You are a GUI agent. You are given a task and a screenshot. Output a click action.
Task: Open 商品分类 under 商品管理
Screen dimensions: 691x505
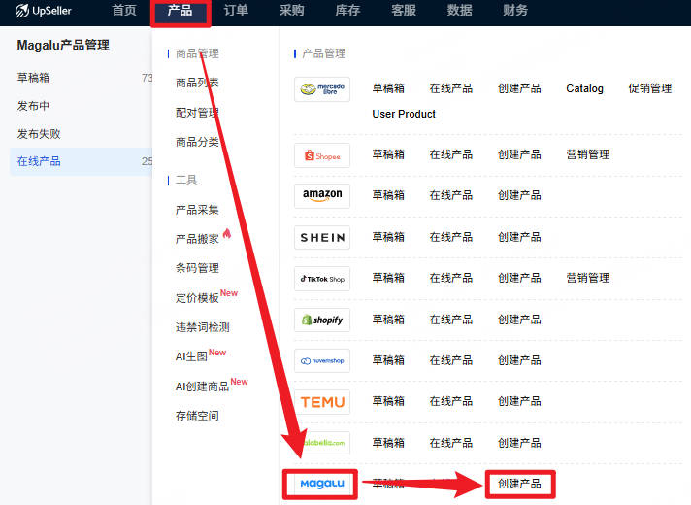(197, 142)
